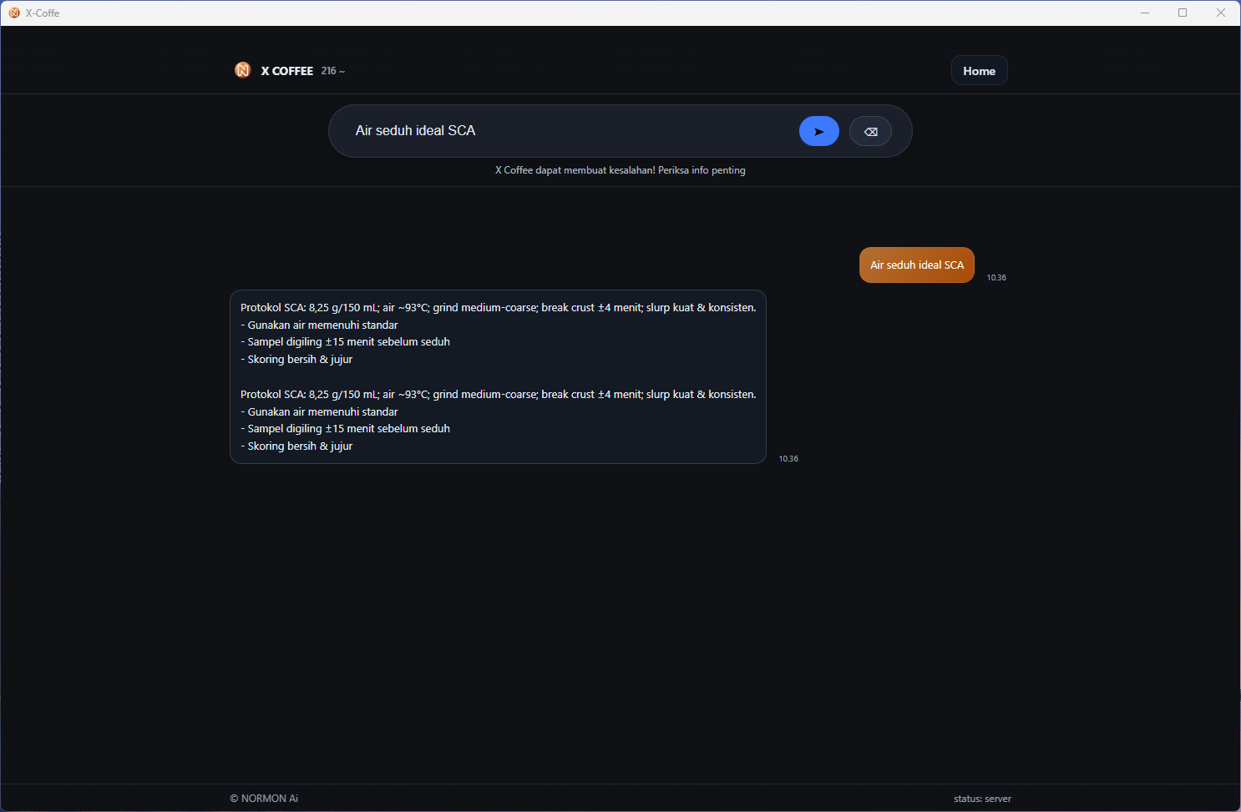Click the '© NORMON Ai' footer text
This screenshot has height=812, width=1241.
[x=264, y=799]
